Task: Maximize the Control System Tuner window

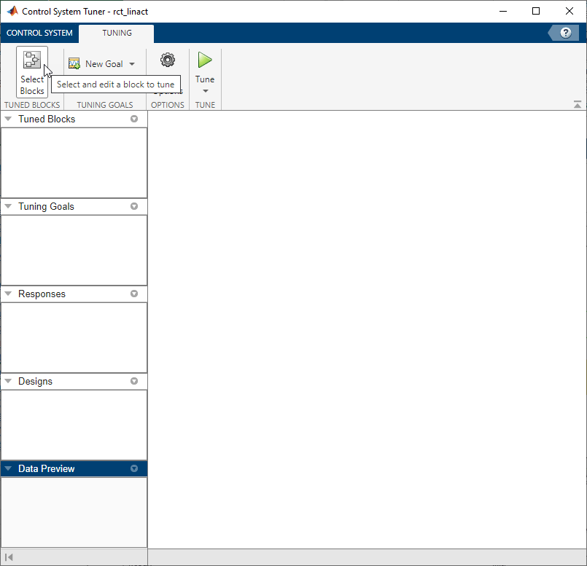Action: coord(536,11)
